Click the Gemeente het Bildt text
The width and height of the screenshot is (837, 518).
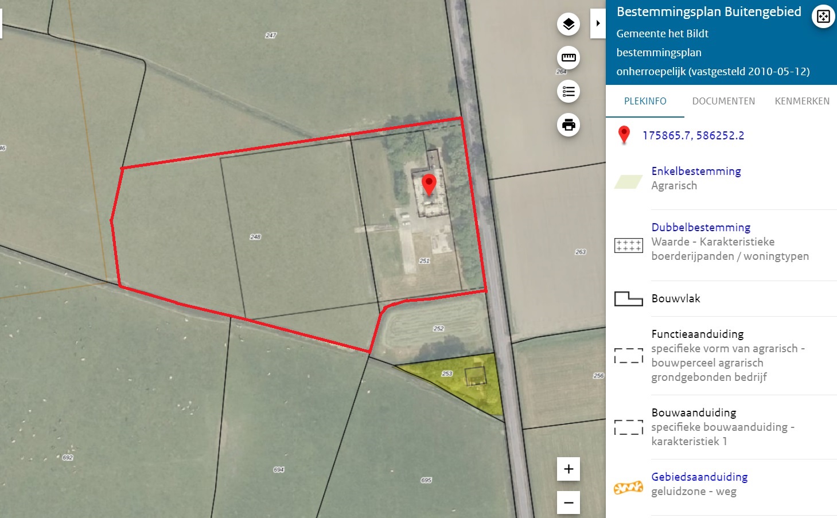663,33
